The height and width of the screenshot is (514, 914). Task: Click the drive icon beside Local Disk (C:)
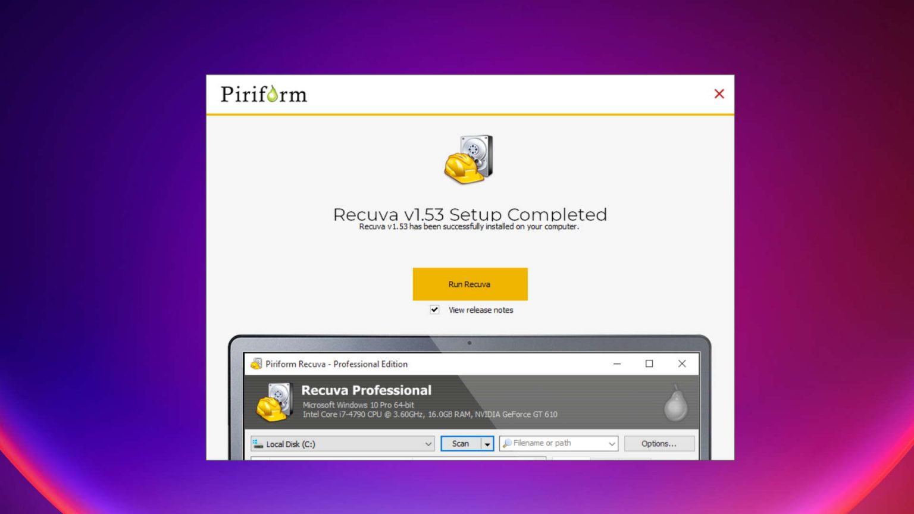258,443
